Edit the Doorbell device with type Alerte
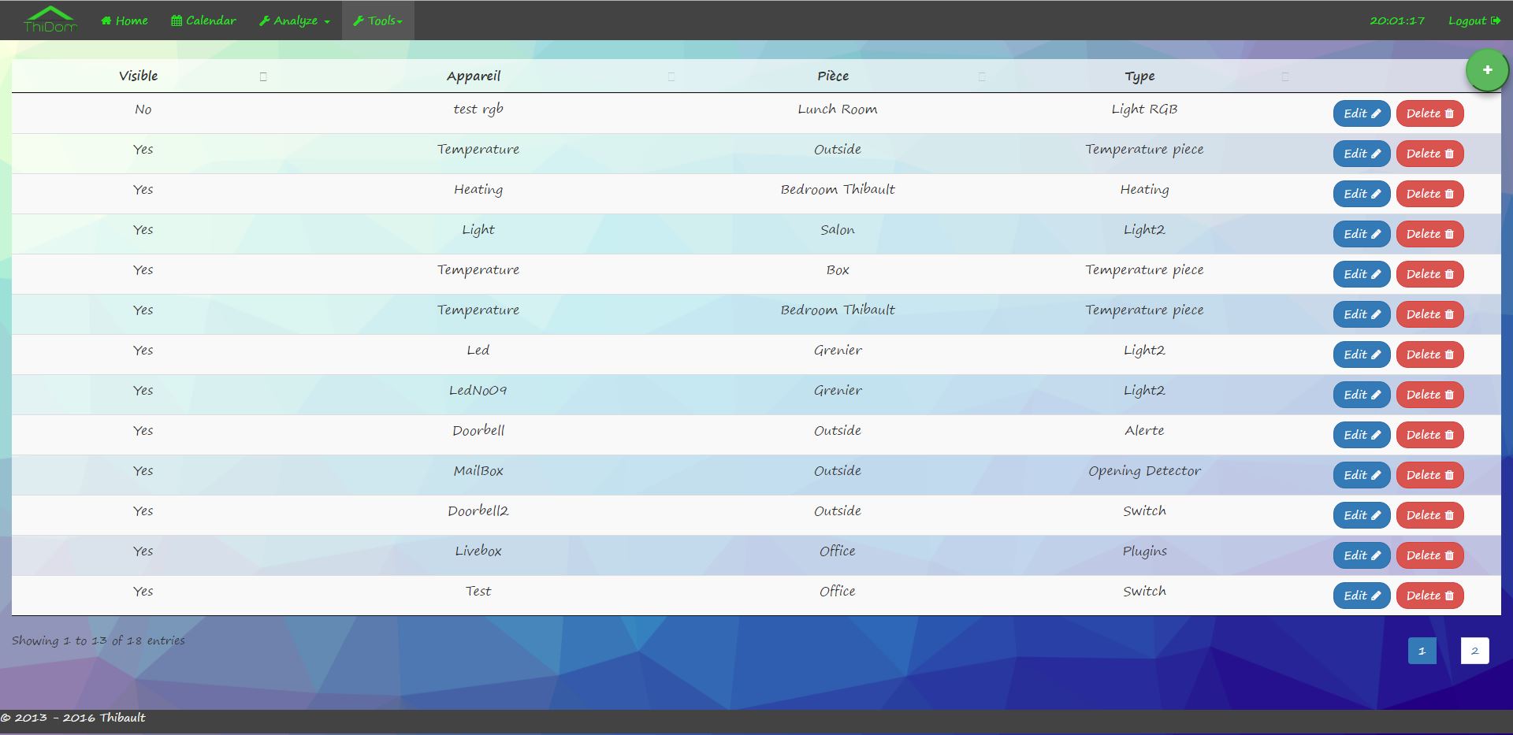Image resolution: width=1513 pixels, height=735 pixels. [x=1362, y=435]
